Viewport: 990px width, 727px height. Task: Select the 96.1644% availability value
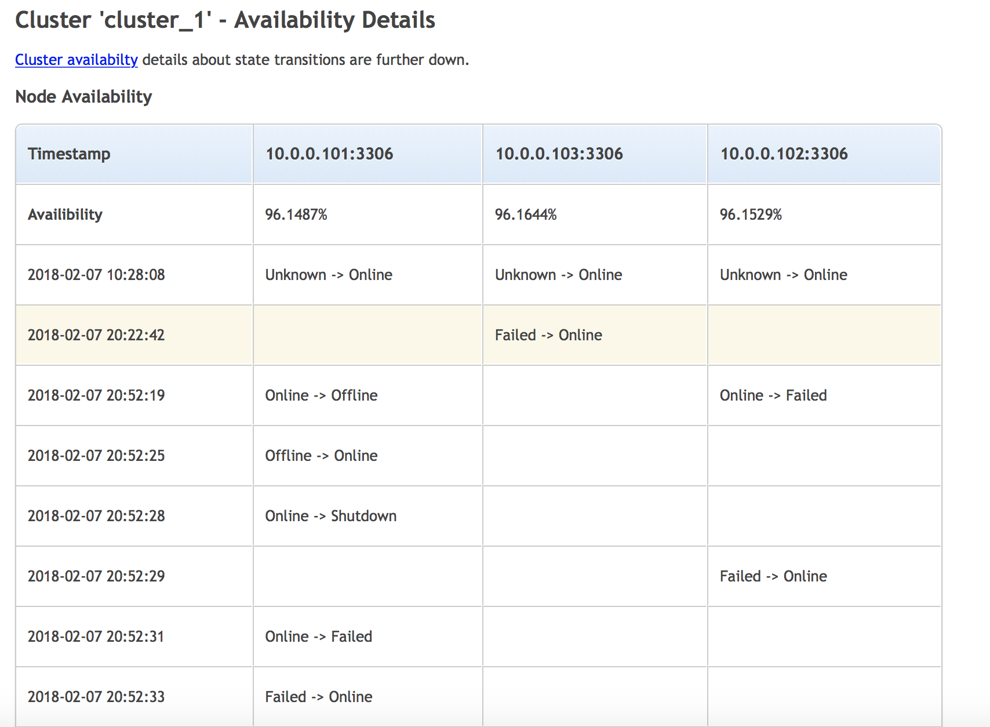pos(526,215)
